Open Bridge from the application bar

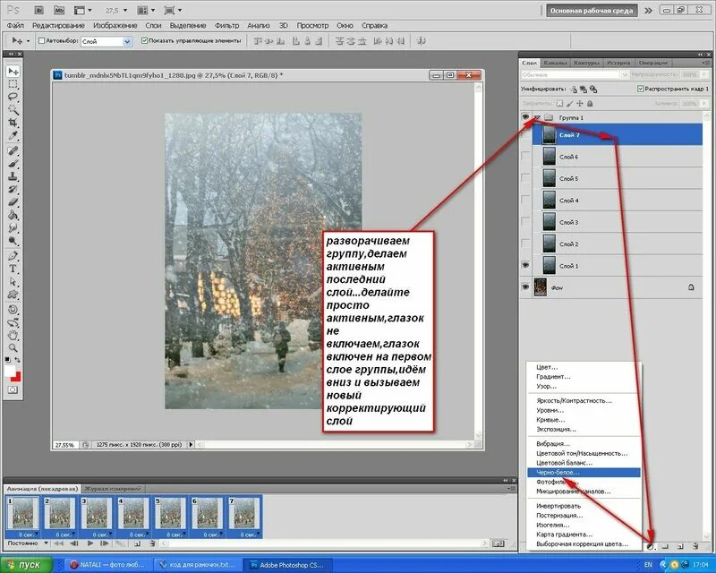[x=38, y=10]
